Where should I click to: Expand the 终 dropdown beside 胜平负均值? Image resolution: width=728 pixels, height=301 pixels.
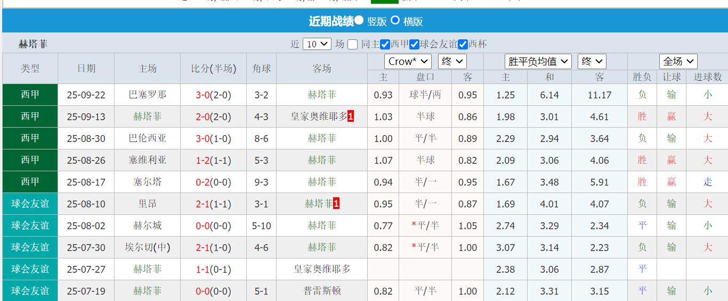click(x=592, y=61)
